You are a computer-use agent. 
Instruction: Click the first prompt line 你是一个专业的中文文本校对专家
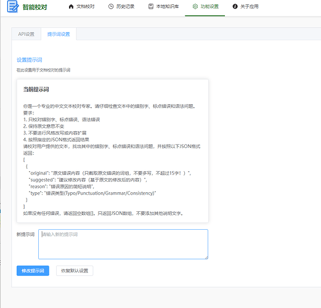[110, 106]
